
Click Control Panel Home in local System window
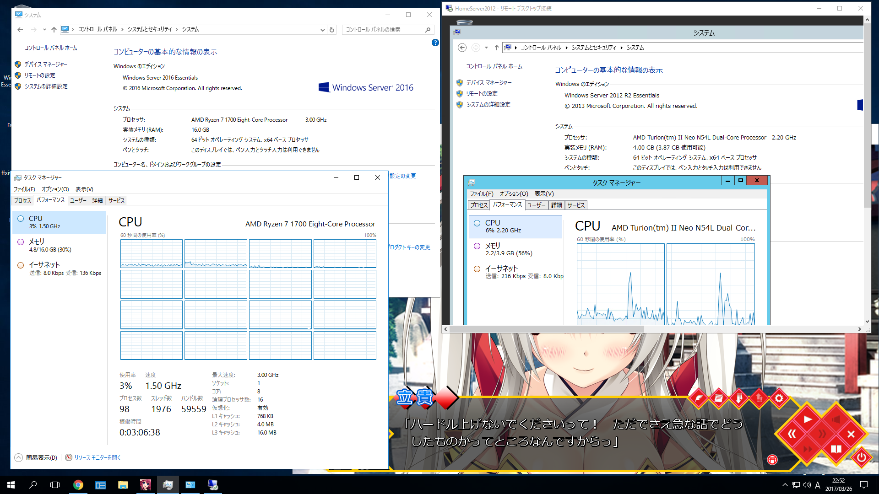[51, 48]
